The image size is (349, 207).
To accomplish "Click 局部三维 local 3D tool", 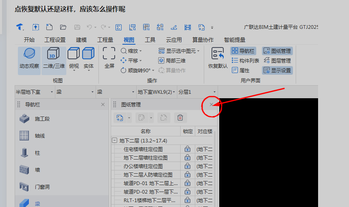I will 172,60.
